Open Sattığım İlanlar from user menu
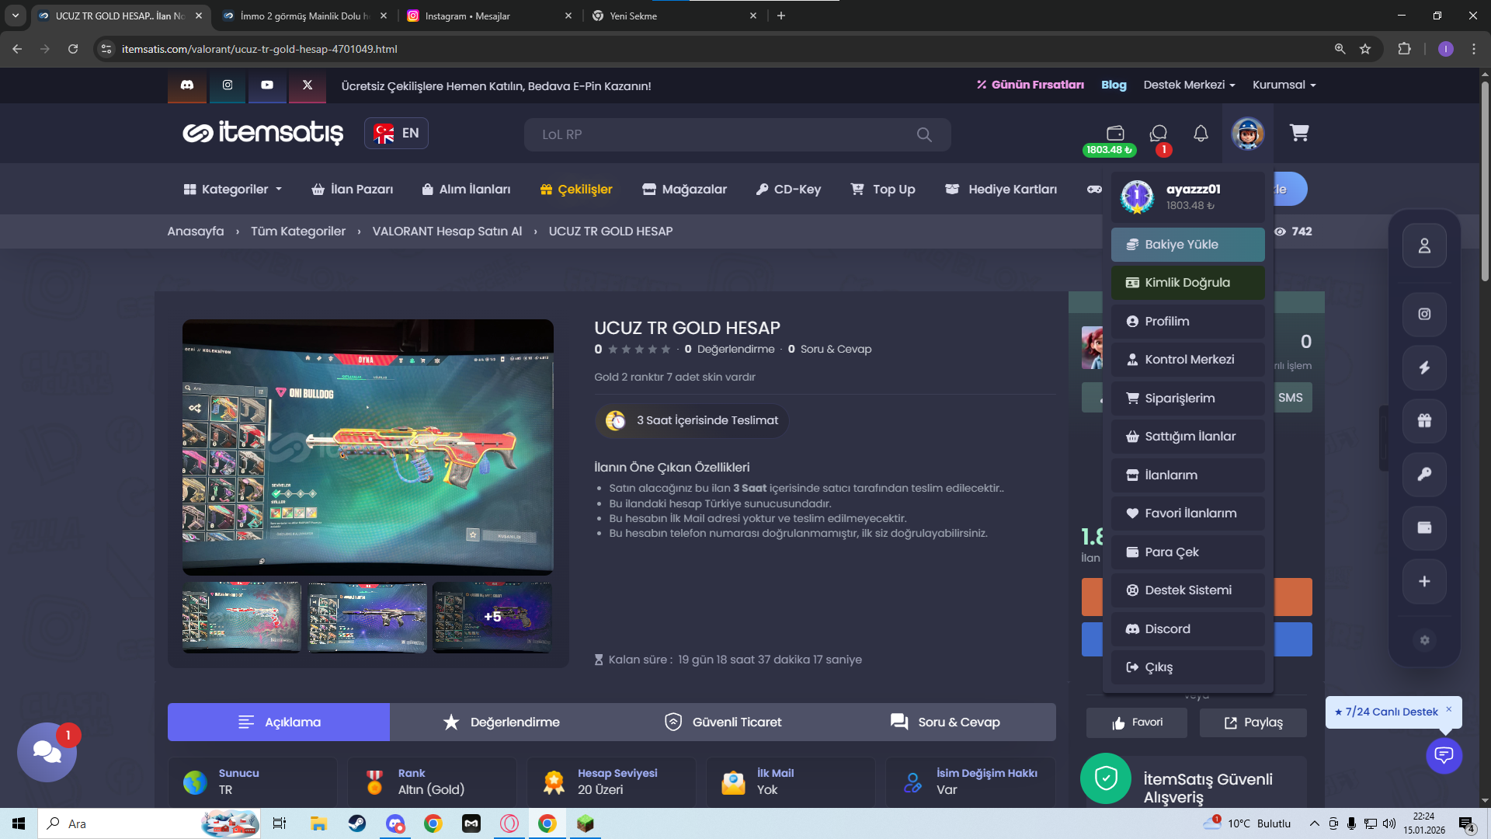1491x839 pixels. 1187,437
